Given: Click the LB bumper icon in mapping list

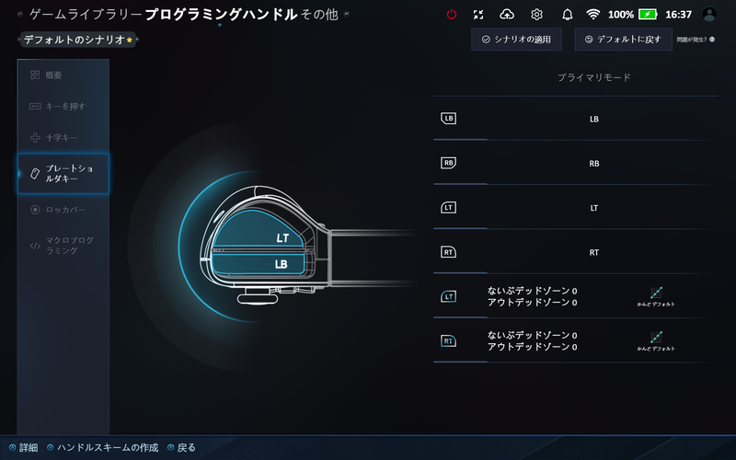Looking at the screenshot, I should point(448,119).
